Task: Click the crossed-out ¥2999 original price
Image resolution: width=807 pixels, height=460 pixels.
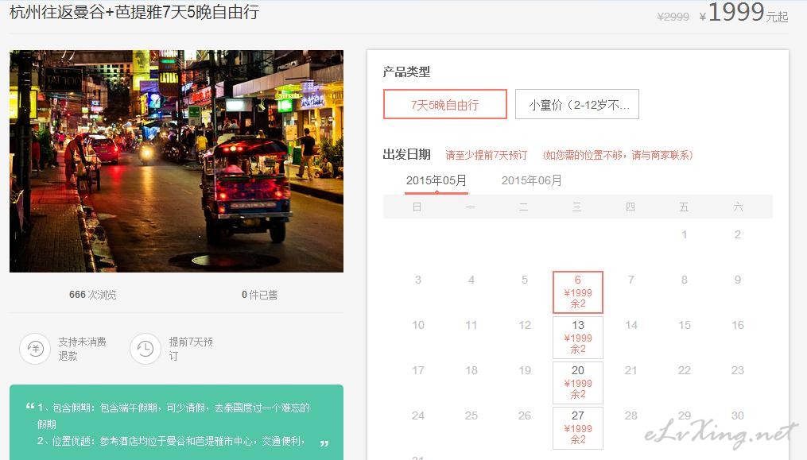Action: [x=673, y=17]
